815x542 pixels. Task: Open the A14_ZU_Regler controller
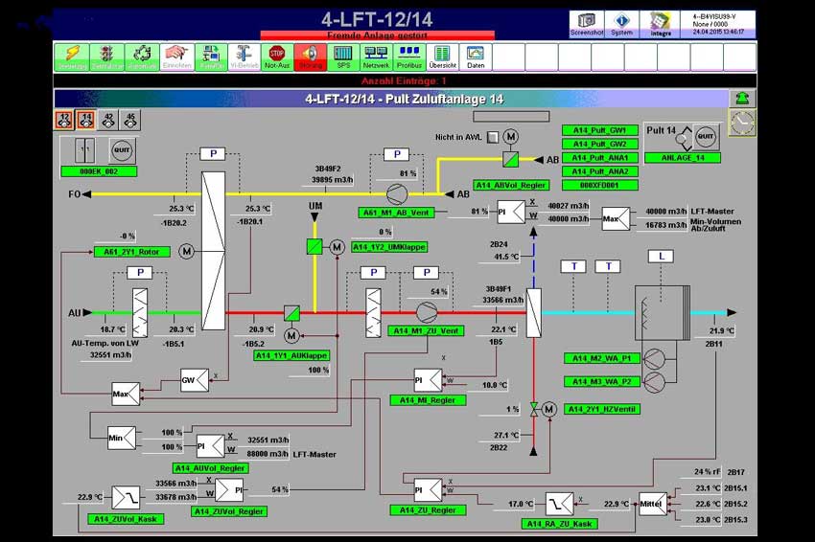pyautogui.click(x=428, y=510)
